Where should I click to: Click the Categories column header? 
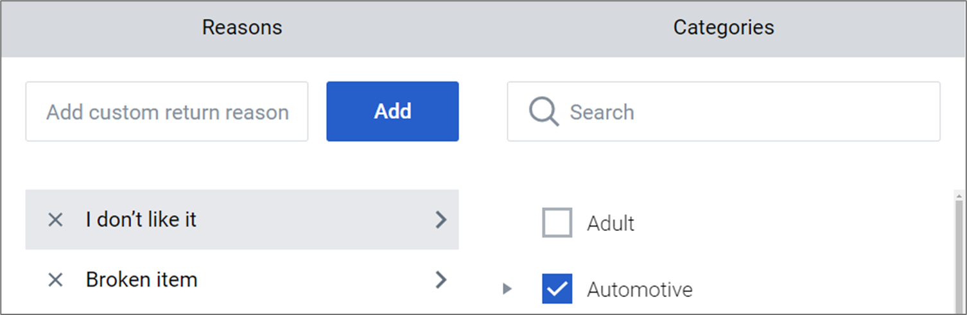tap(724, 28)
